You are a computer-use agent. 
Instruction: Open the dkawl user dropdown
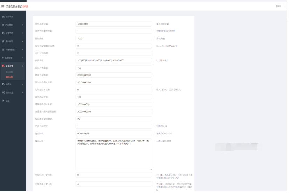(280, 6)
